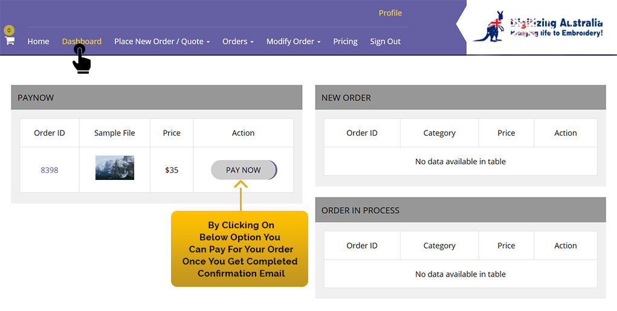
Task: Click the Sample File column header
Action: [x=115, y=133]
